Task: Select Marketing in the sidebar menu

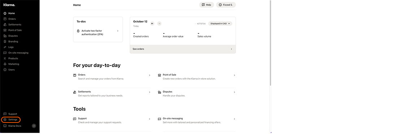Action: (x=11, y=64)
